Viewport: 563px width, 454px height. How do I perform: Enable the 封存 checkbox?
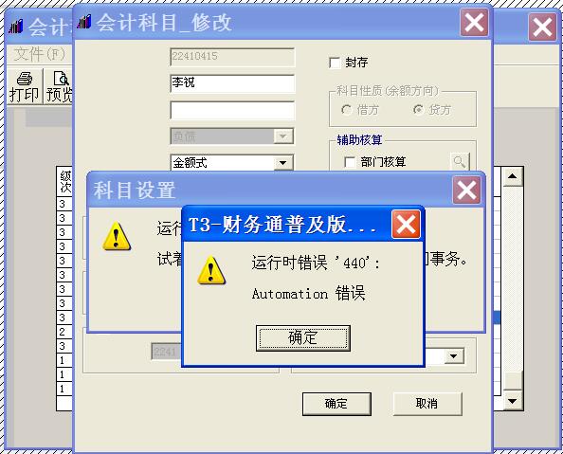[335, 63]
